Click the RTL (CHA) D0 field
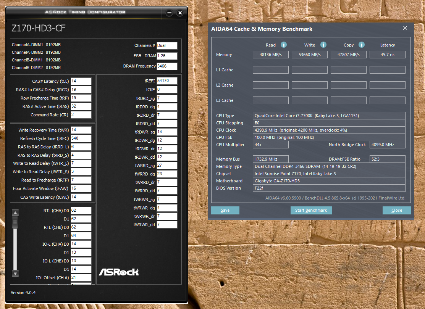The image size is (425, 309). 81,211
